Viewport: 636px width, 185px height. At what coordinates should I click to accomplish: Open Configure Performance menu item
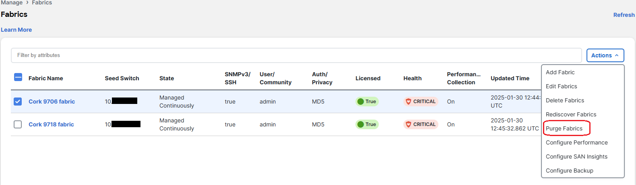tap(576, 142)
